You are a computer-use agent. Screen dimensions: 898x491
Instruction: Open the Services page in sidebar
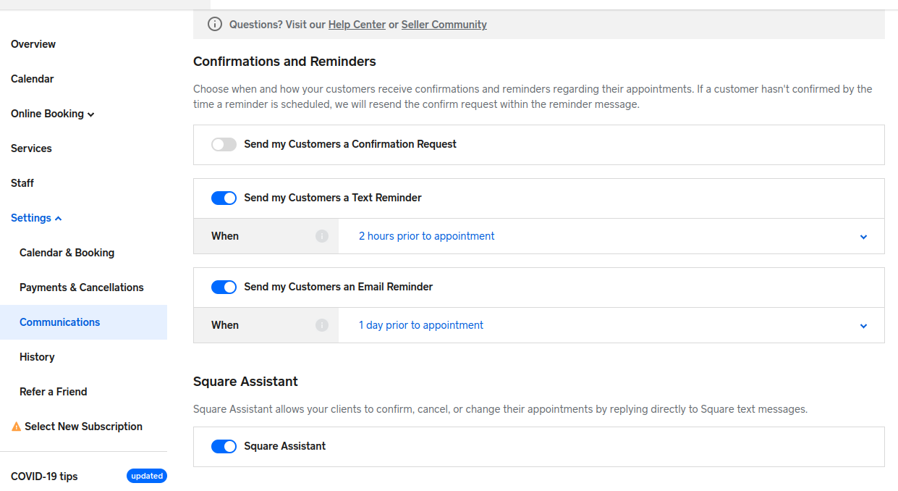[31, 148]
